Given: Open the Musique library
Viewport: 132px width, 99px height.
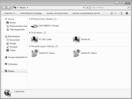Looking at the screenshot, I should [x=13, y=47].
